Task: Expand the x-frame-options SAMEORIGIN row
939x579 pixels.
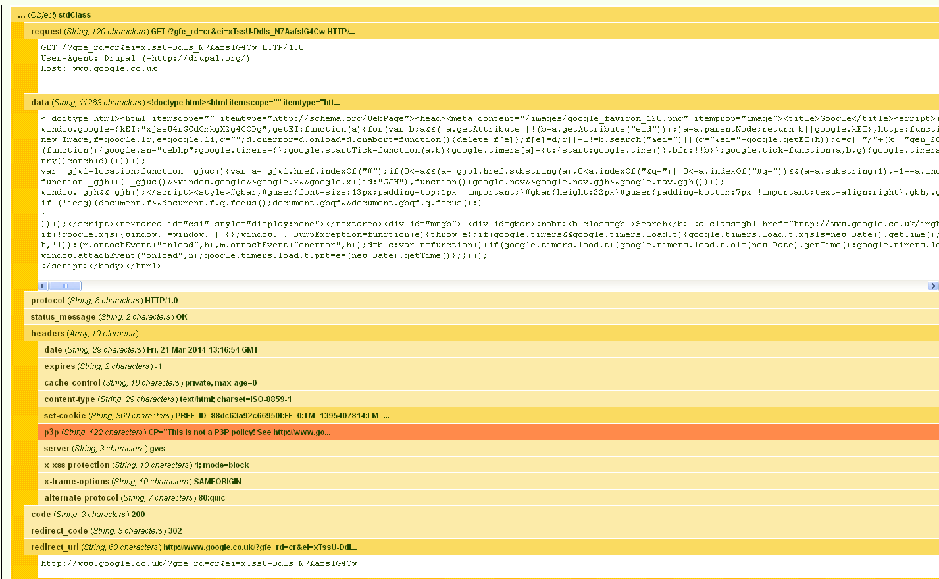Action: point(488,481)
